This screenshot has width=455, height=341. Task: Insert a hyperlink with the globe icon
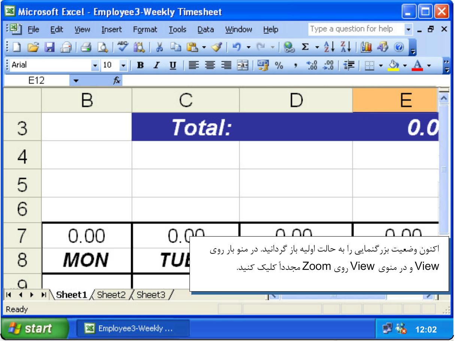click(x=289, y=48)
